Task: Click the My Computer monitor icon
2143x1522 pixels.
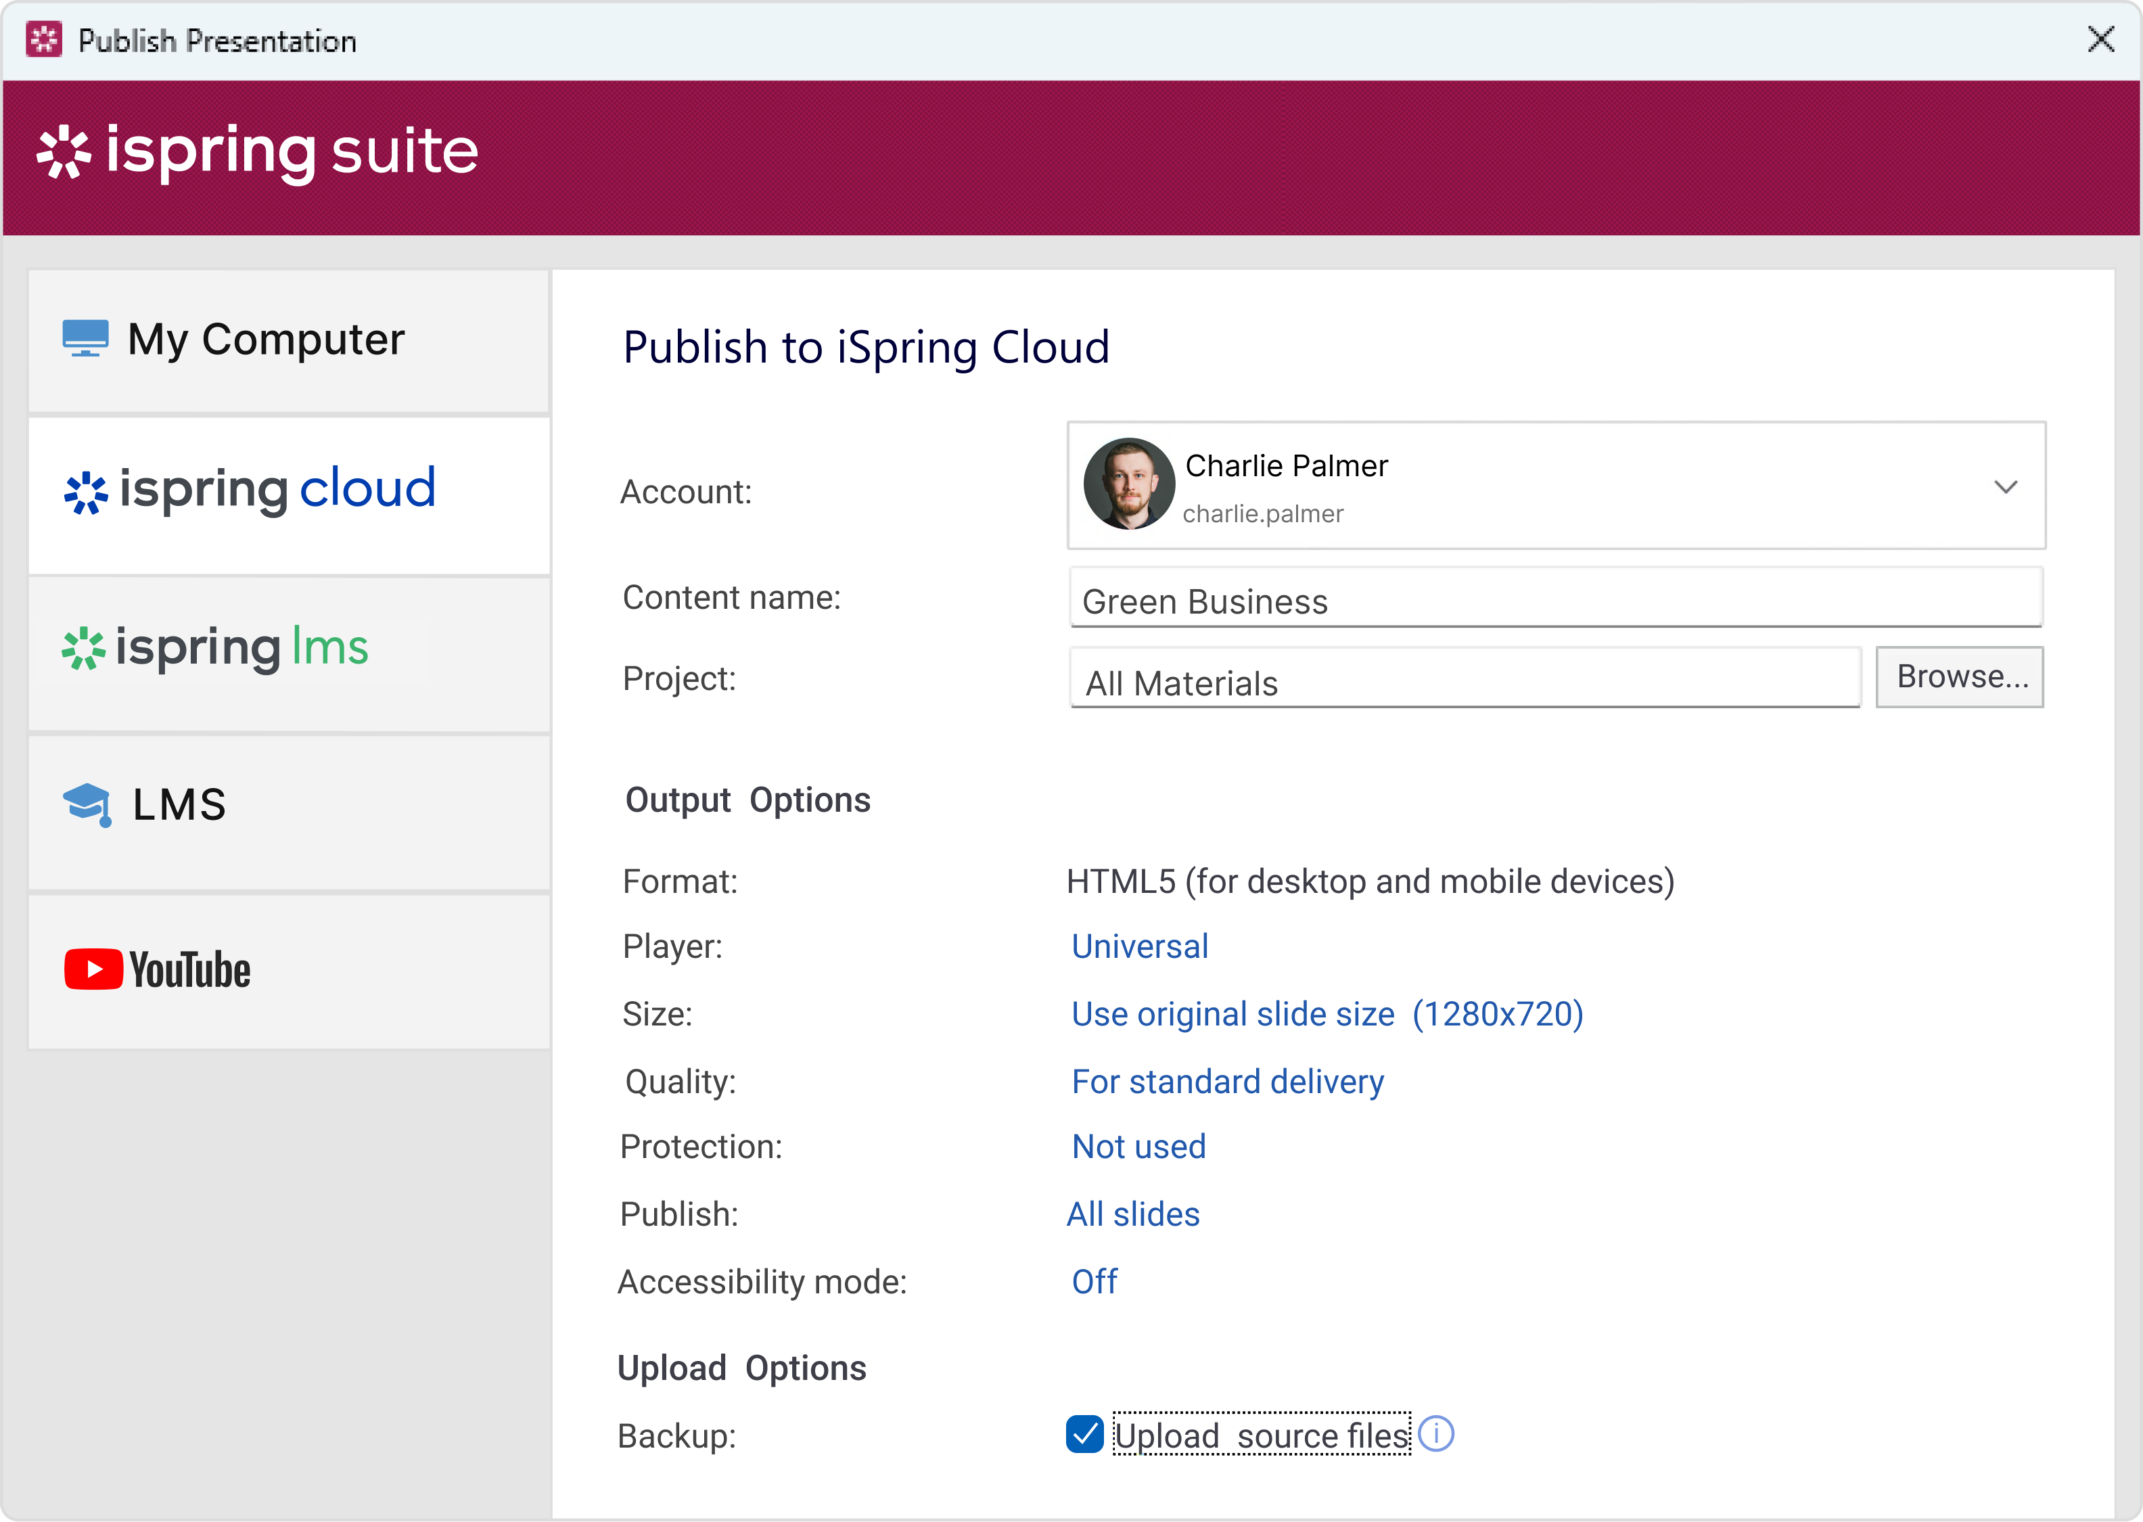Action: tap(85, 338)
